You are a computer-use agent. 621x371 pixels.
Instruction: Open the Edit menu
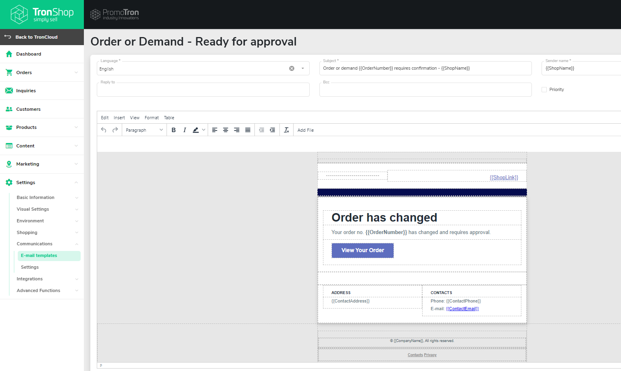[x=105, y=118]
